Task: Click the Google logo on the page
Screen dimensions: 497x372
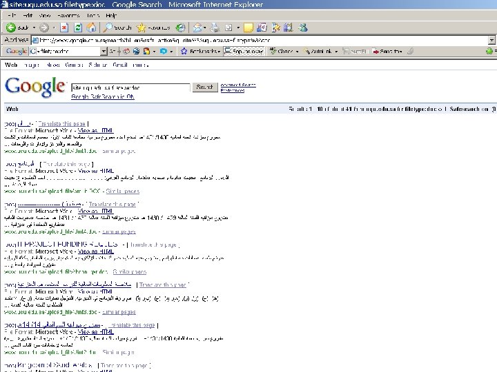Action: pyautogui.click(x=35, y=87)
